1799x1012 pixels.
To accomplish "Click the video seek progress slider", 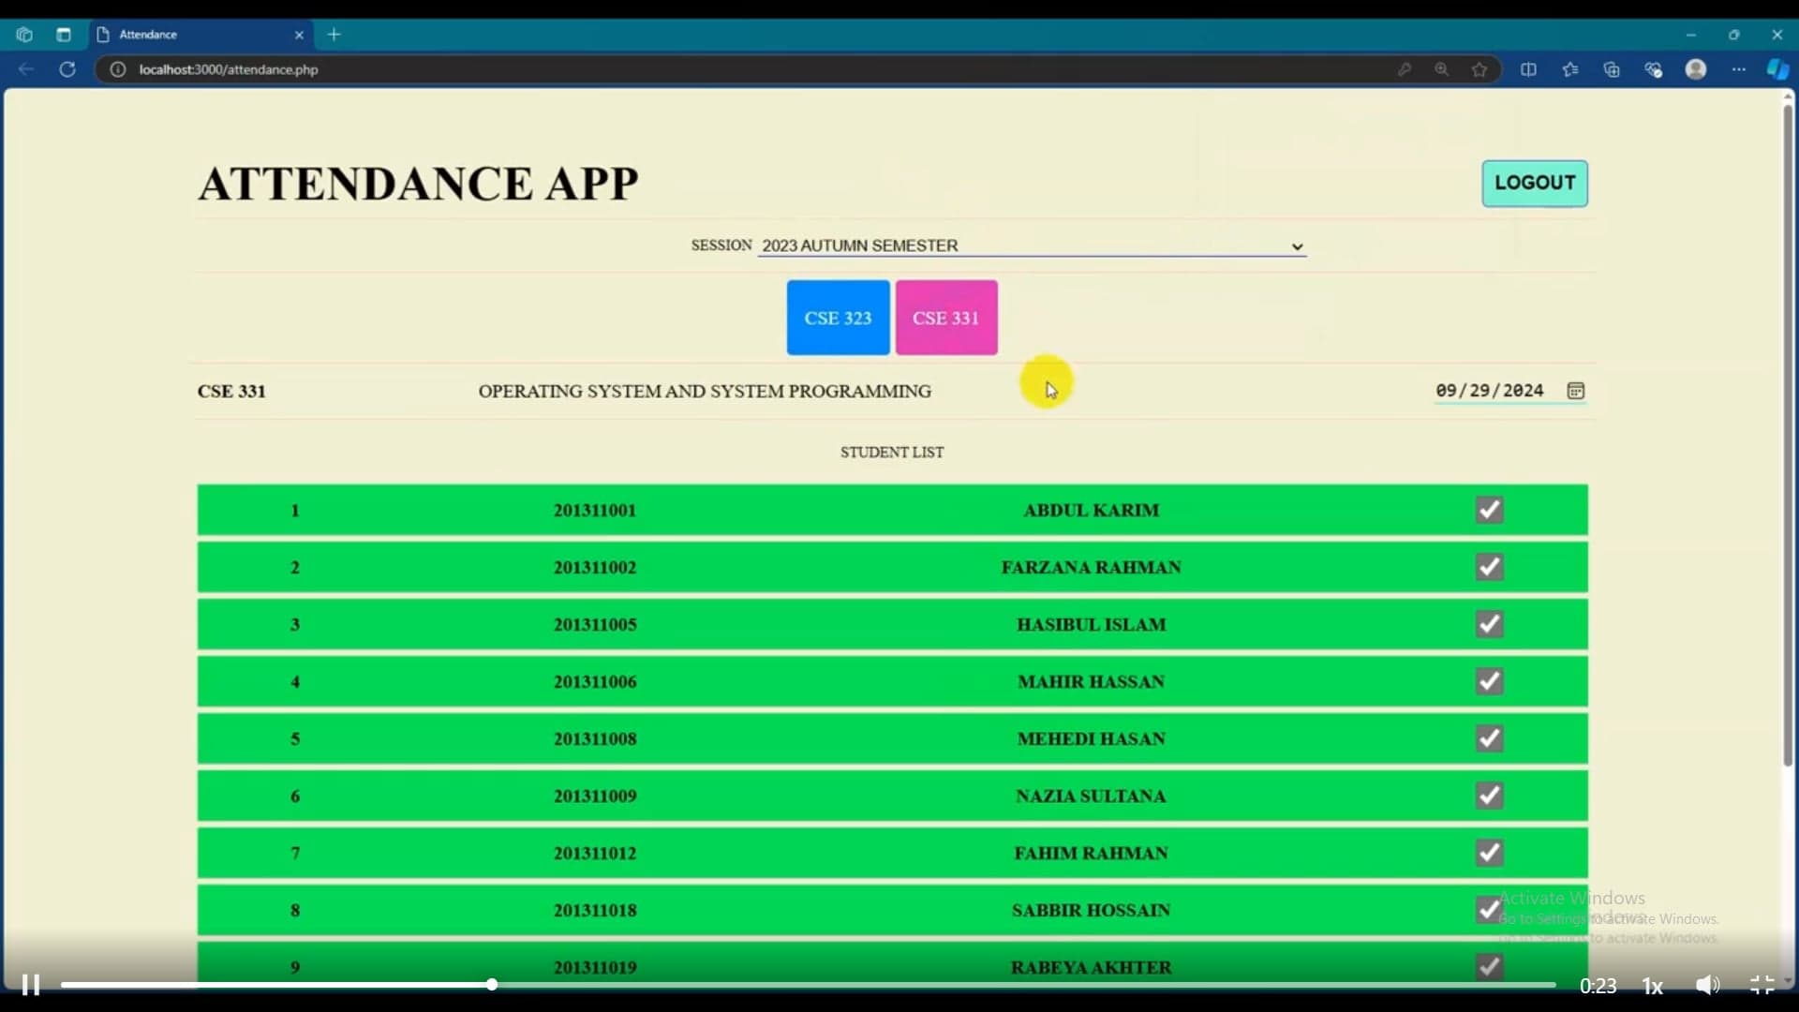I will click(x=490, y=985).
